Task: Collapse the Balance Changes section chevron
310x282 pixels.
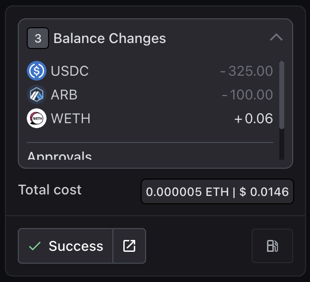Action: pyautogui.click(x=276, y=38)
